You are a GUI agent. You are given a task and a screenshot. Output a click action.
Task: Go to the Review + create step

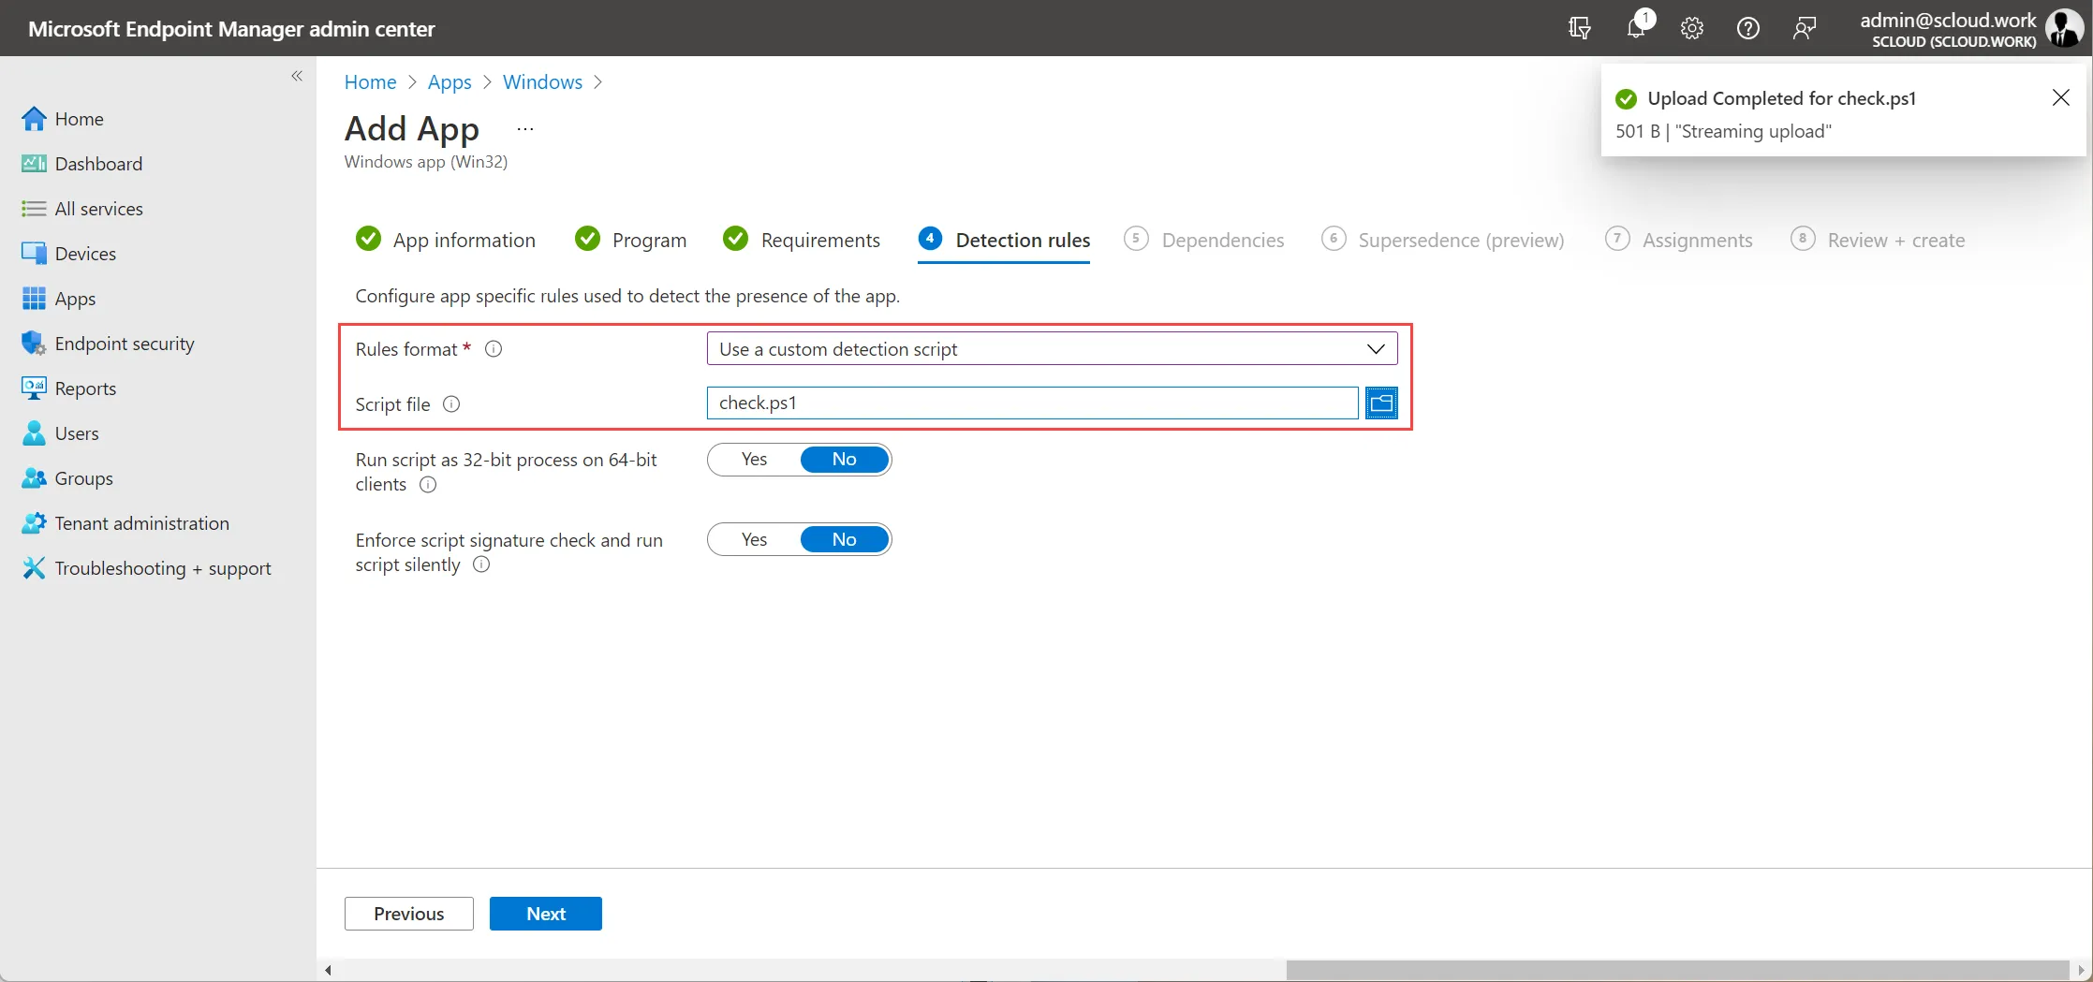coord(1878,241)
